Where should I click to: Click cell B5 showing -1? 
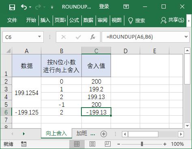[x=62, y=104]
